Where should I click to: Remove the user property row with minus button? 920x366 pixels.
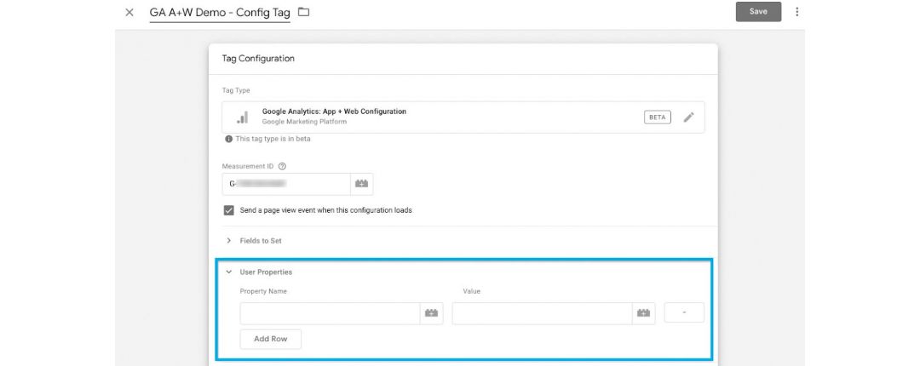coord(684,312)
